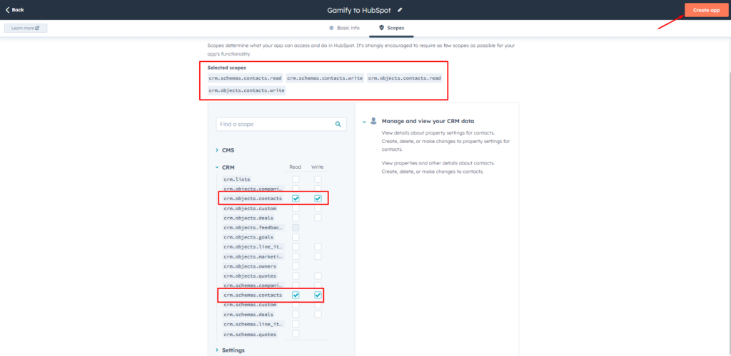This screenshot has height=356, width=731.
Task: Uncheck Read for crm.schemas.contacts
Action: click(x=296, y=295)
